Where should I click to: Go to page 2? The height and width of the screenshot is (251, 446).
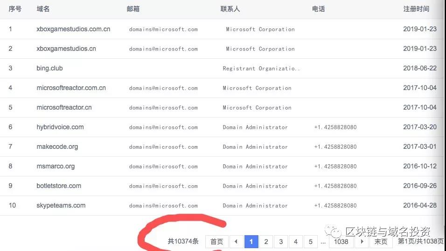(266, 242)
